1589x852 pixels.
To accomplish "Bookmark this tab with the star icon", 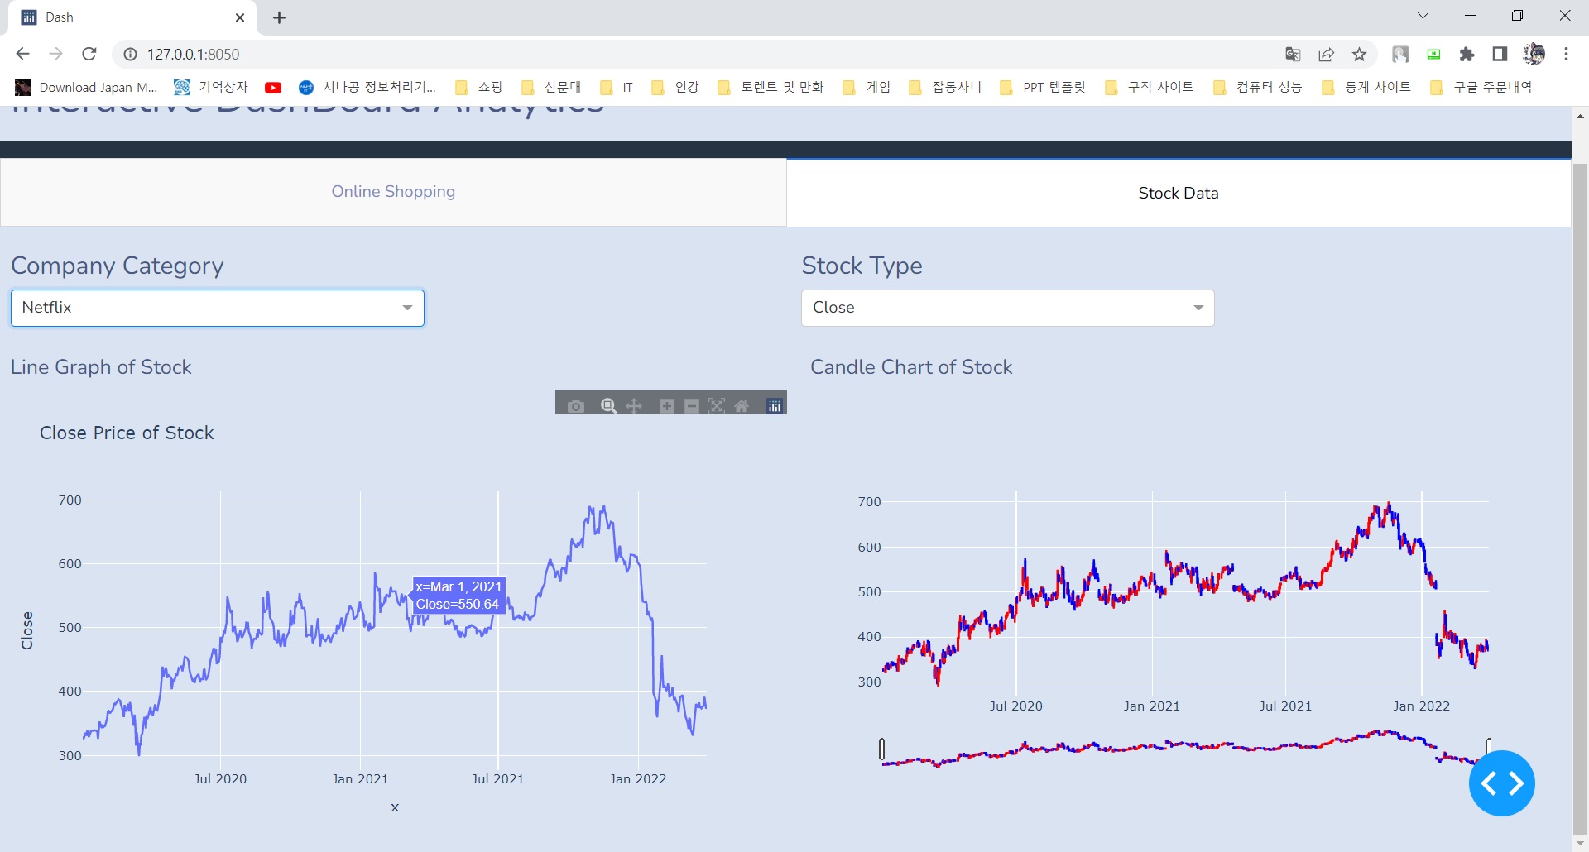I will (x=1359, y=54).
